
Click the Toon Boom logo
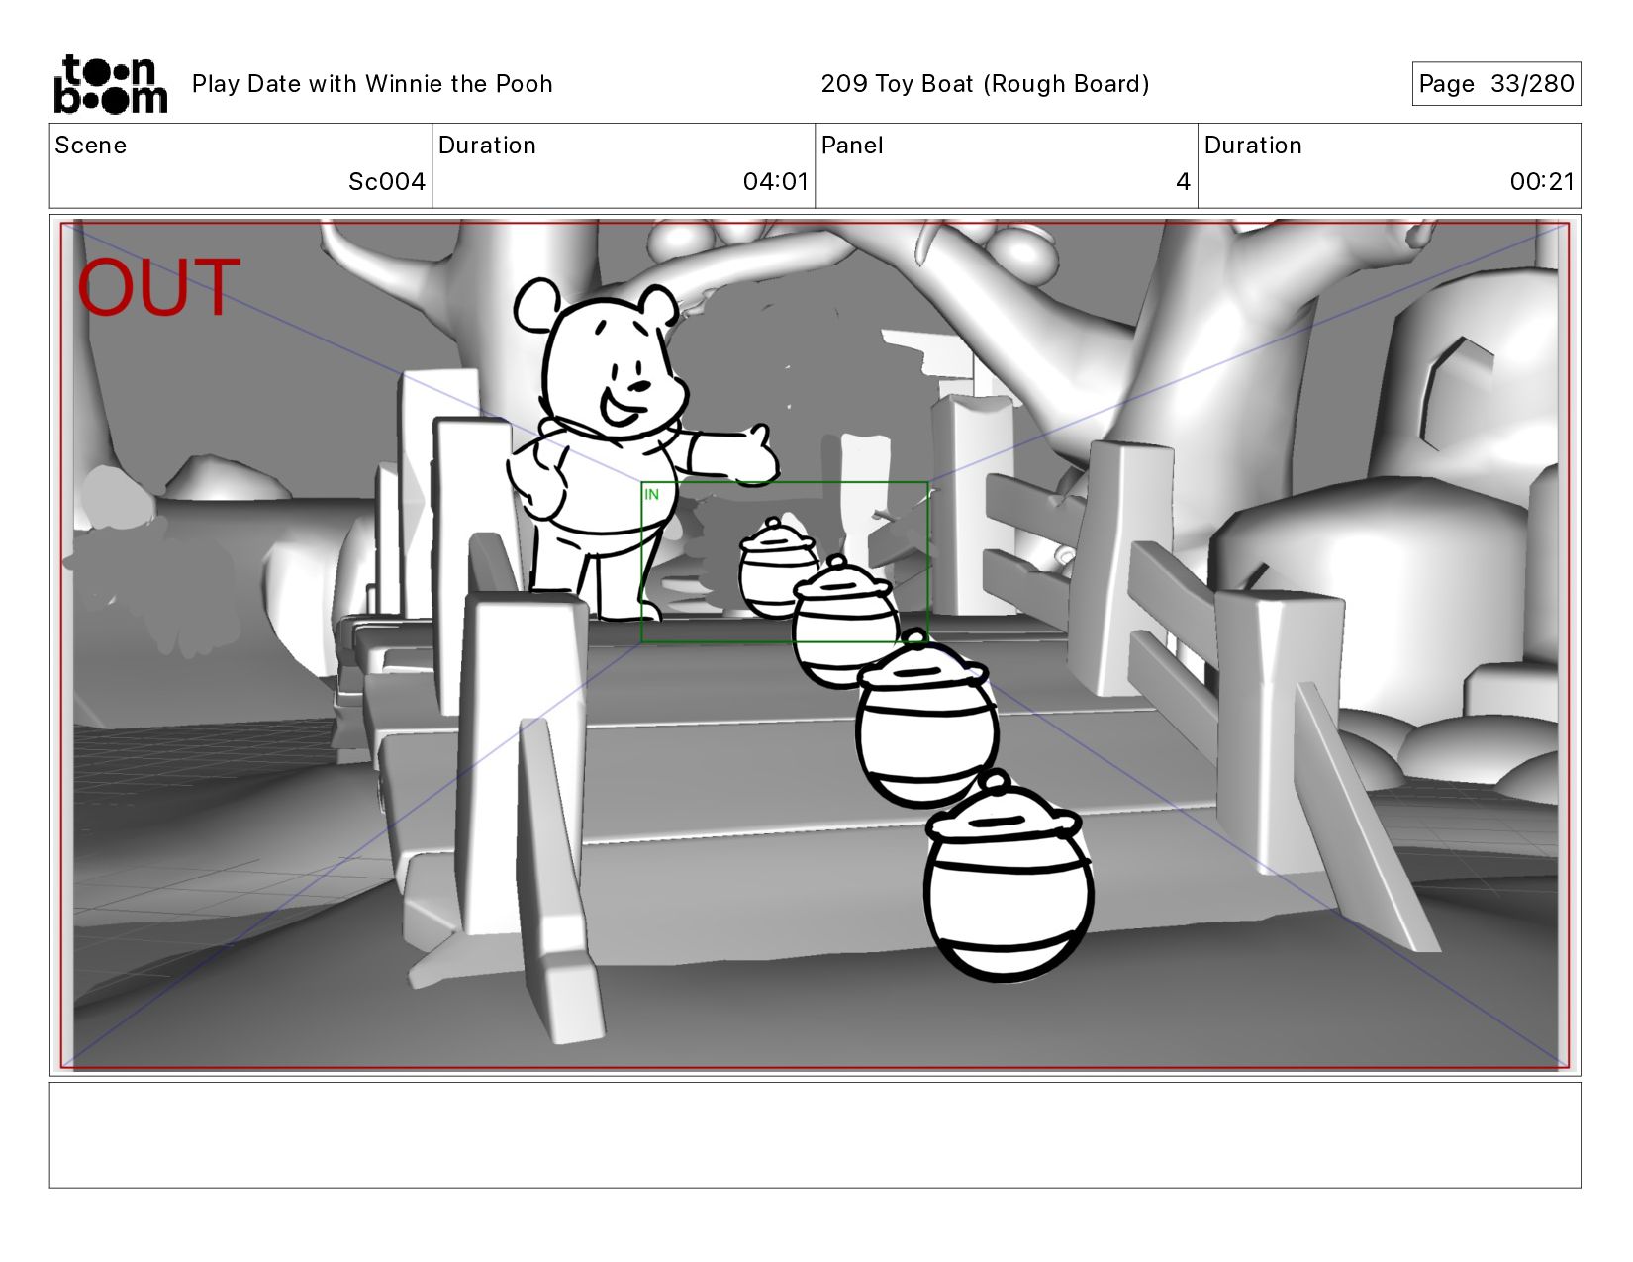(x=110, y=84)
